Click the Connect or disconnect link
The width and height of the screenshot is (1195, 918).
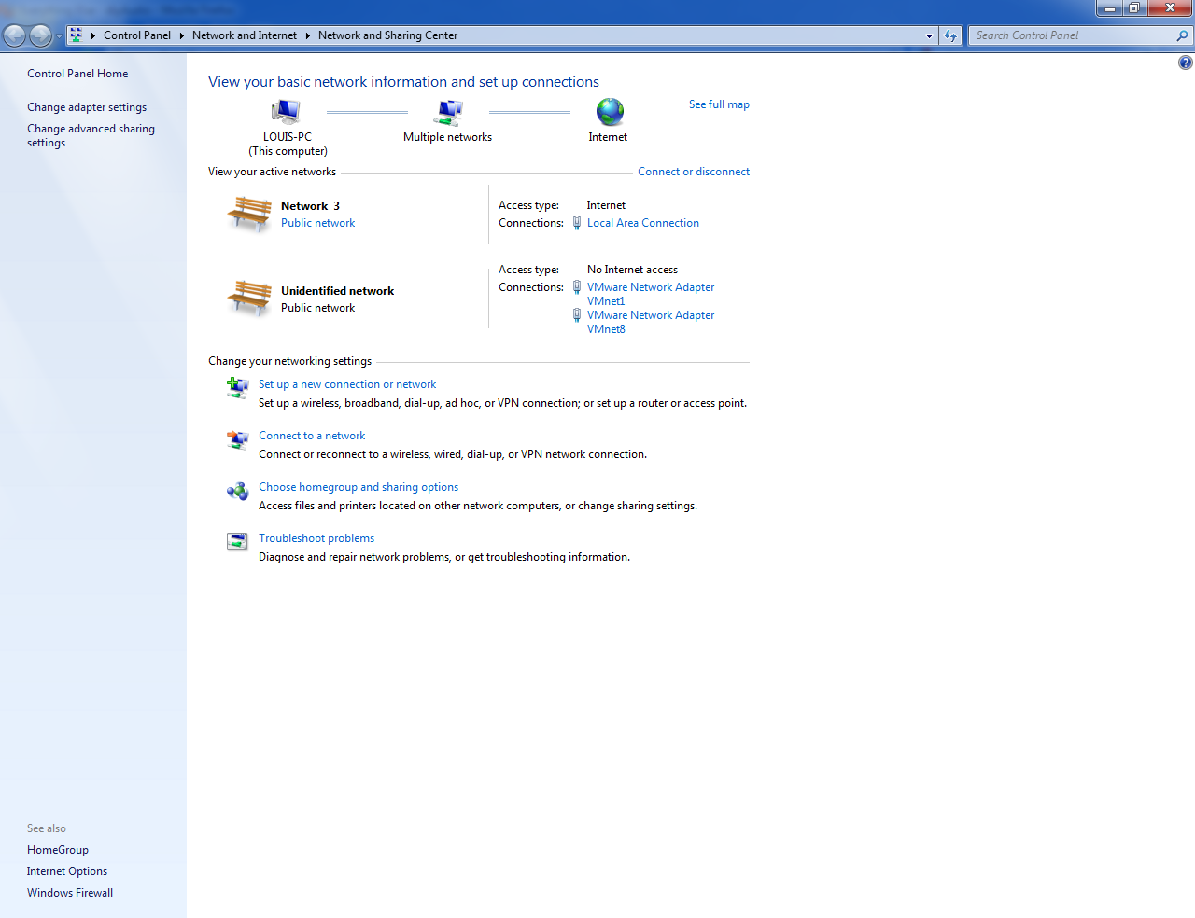point(694,172)
